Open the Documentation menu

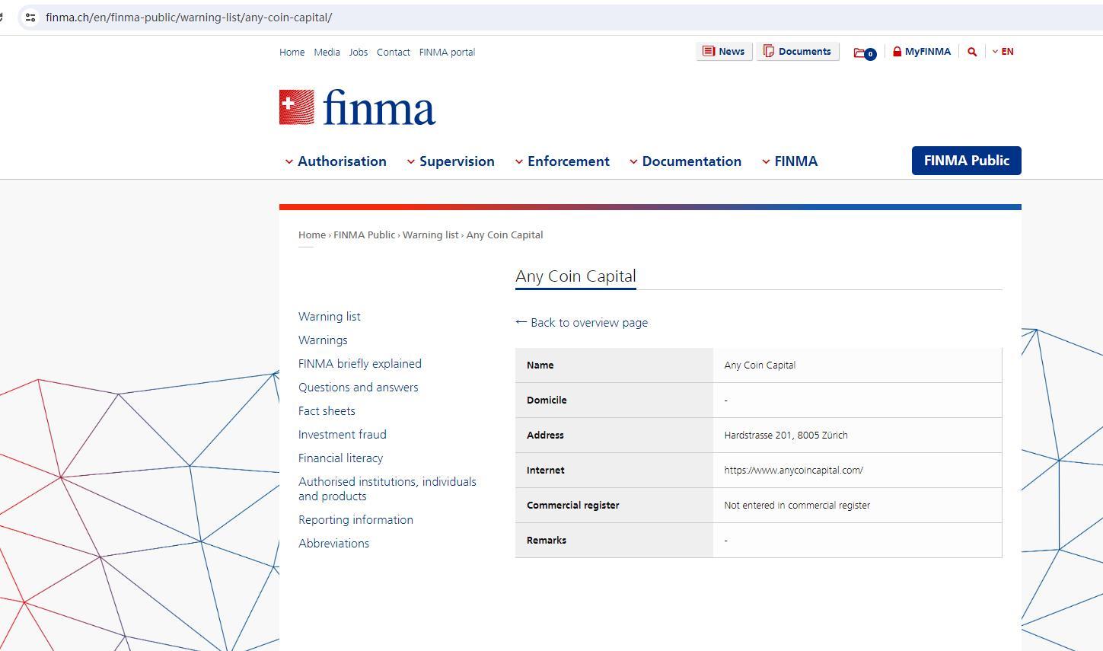(685, 161)
